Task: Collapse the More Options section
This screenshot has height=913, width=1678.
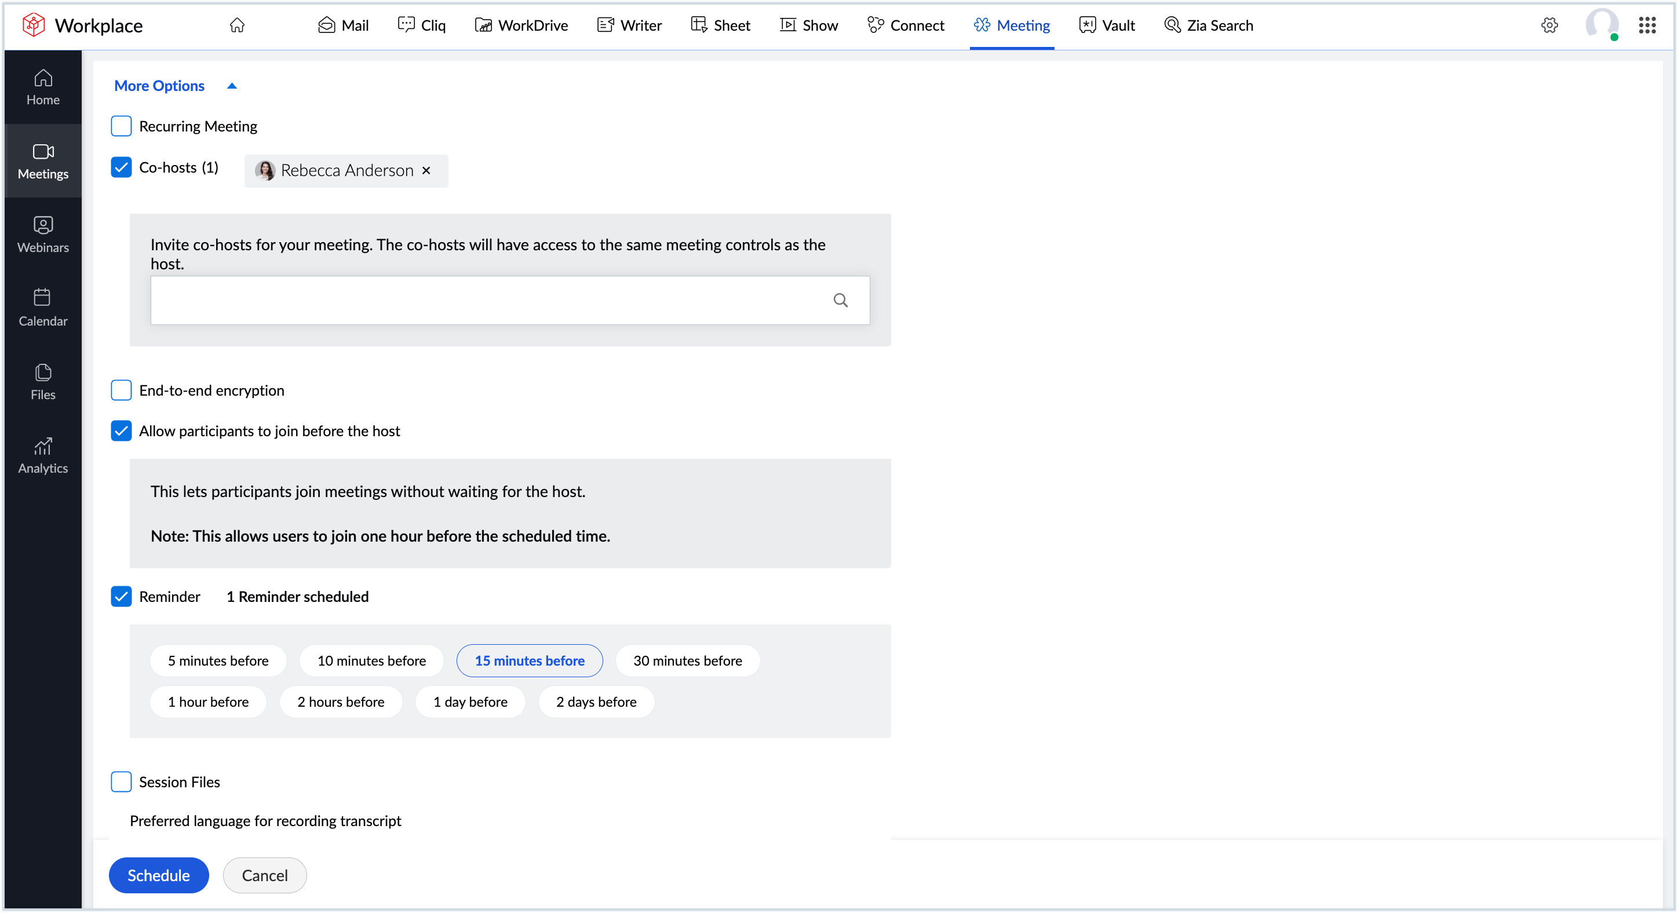Action: click(x=231, y=85)
